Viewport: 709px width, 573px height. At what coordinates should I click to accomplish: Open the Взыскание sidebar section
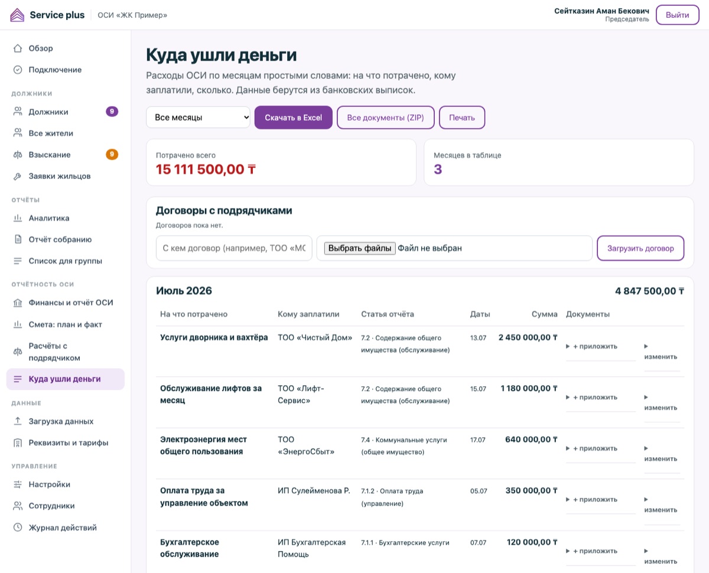pos(66,155)
